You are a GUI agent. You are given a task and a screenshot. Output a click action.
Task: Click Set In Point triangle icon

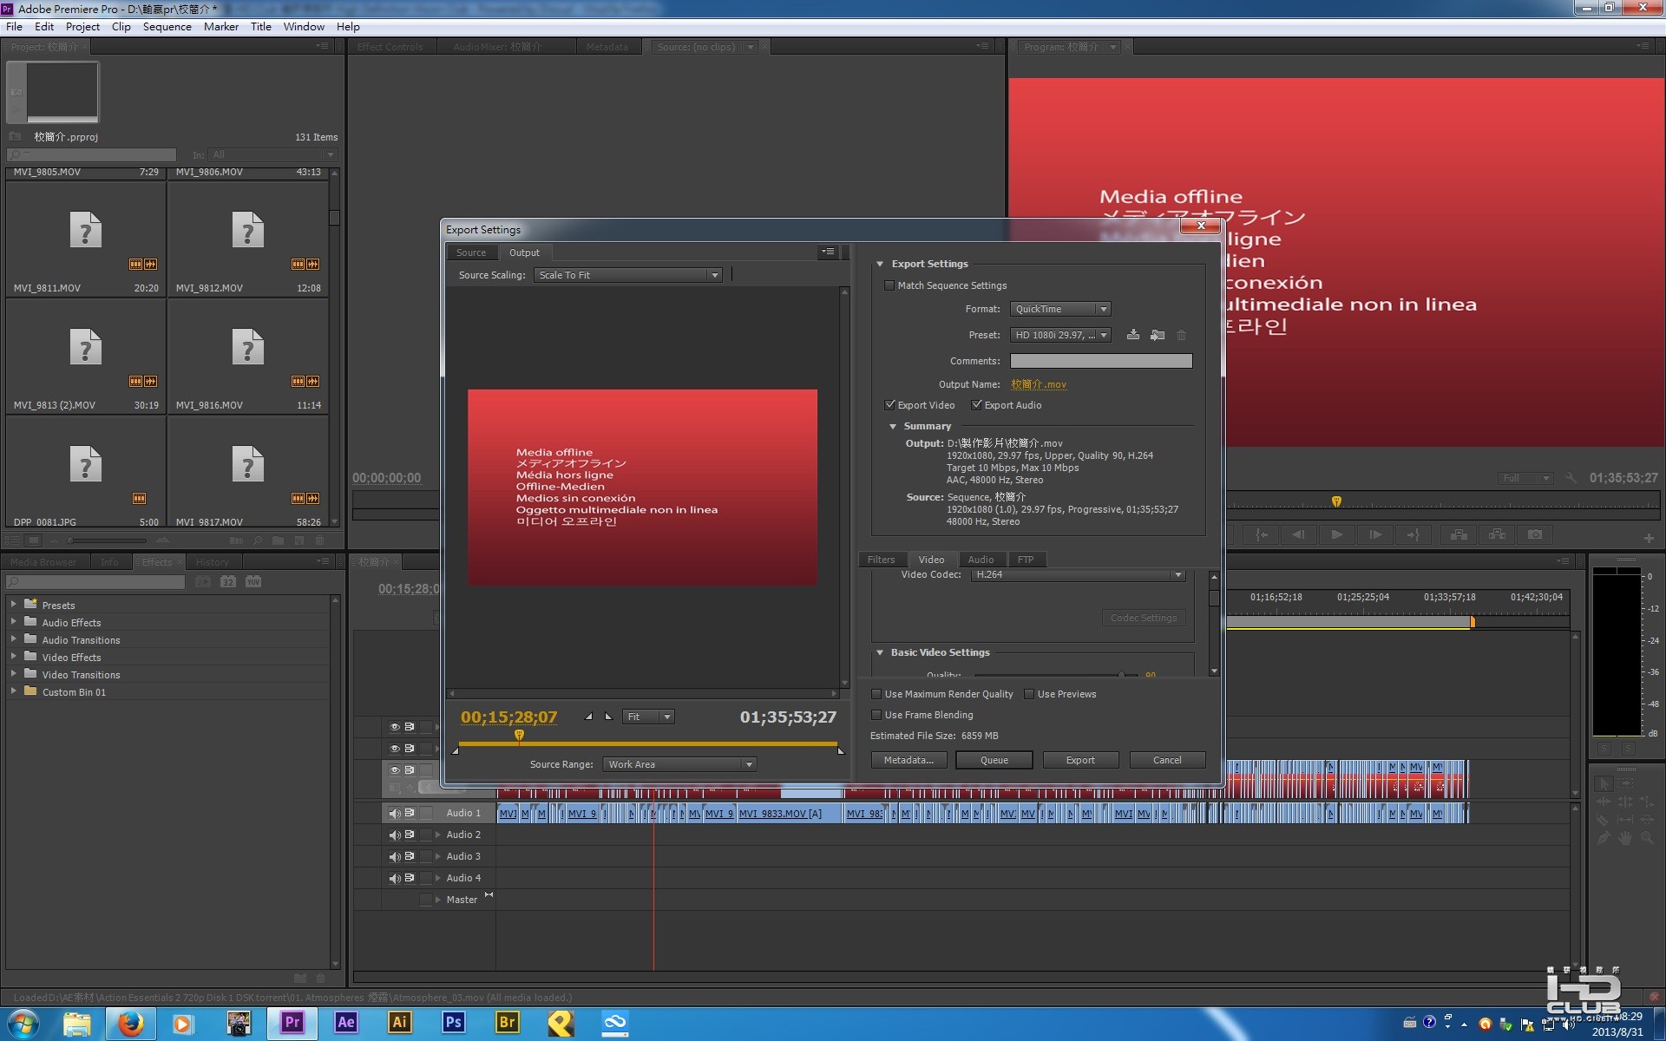coord(589,717)
